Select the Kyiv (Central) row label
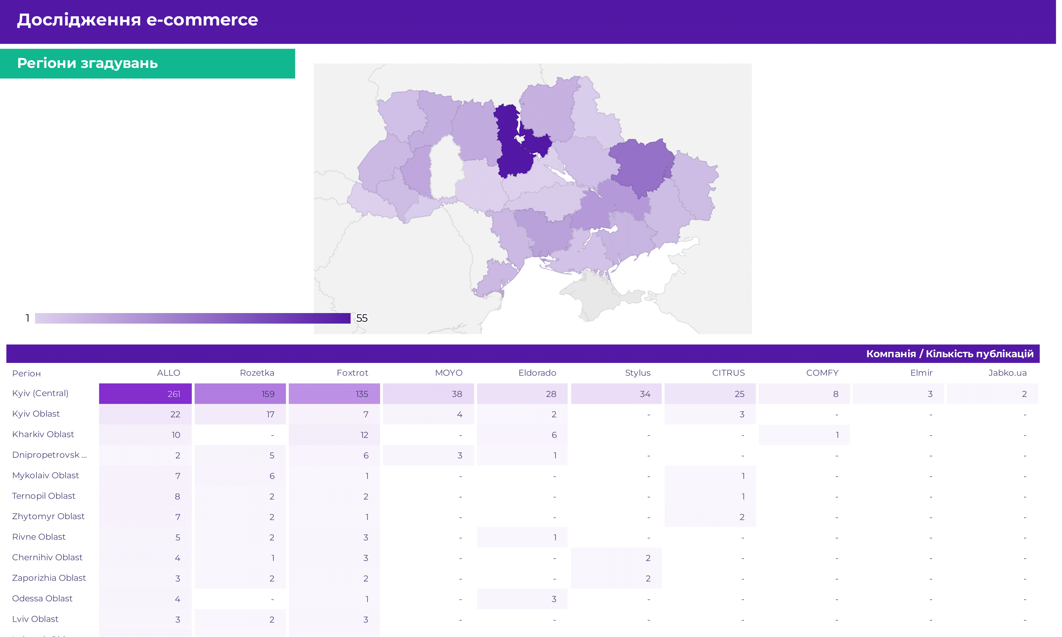Image resolution: width=1062 pixels, height=637 pixels. 40,393
